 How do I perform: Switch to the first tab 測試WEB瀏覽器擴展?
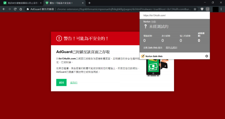(21, 3)
